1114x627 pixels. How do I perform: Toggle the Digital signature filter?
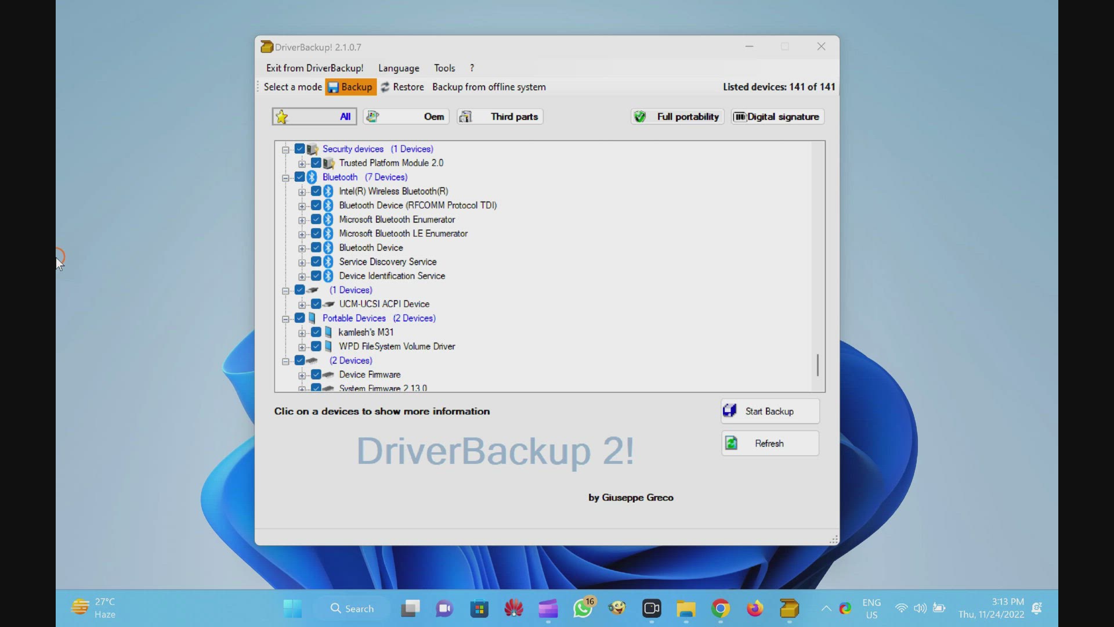pyautogui.click(x=777, y=117)
